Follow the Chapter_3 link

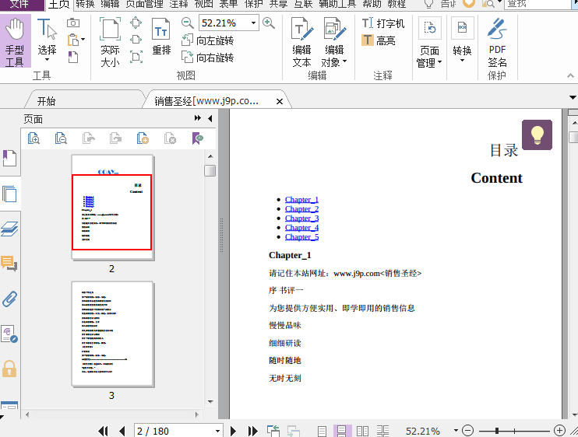tap(301, 218)
